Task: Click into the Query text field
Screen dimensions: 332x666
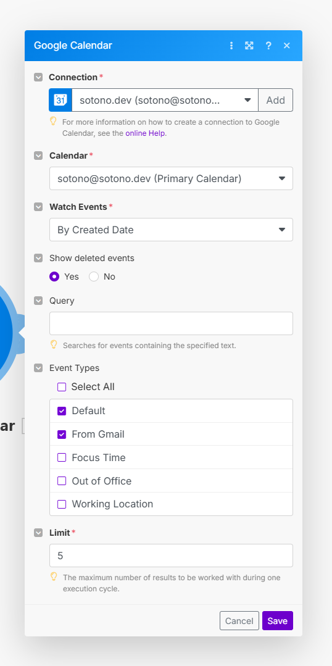Action: (171, 323)
